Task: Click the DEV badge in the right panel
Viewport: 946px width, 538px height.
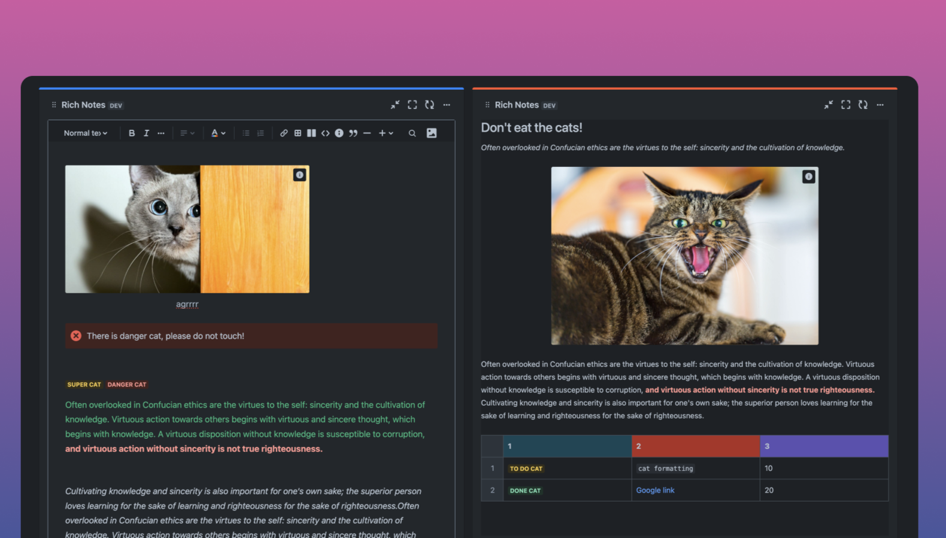Action: pos(550,105)
